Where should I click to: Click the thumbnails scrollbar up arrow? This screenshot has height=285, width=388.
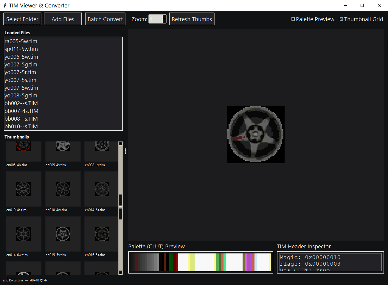(x=121, y=144)
